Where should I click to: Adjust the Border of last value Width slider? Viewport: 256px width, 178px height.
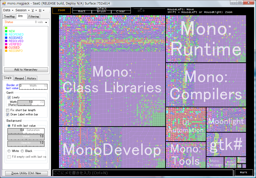[x=33, y=87]
